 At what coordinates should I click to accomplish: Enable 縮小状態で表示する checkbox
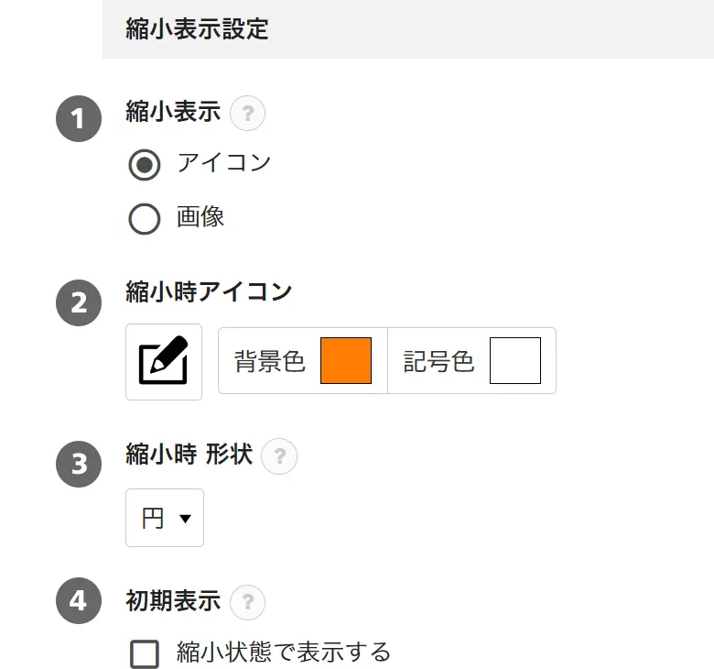click(145, 653)
